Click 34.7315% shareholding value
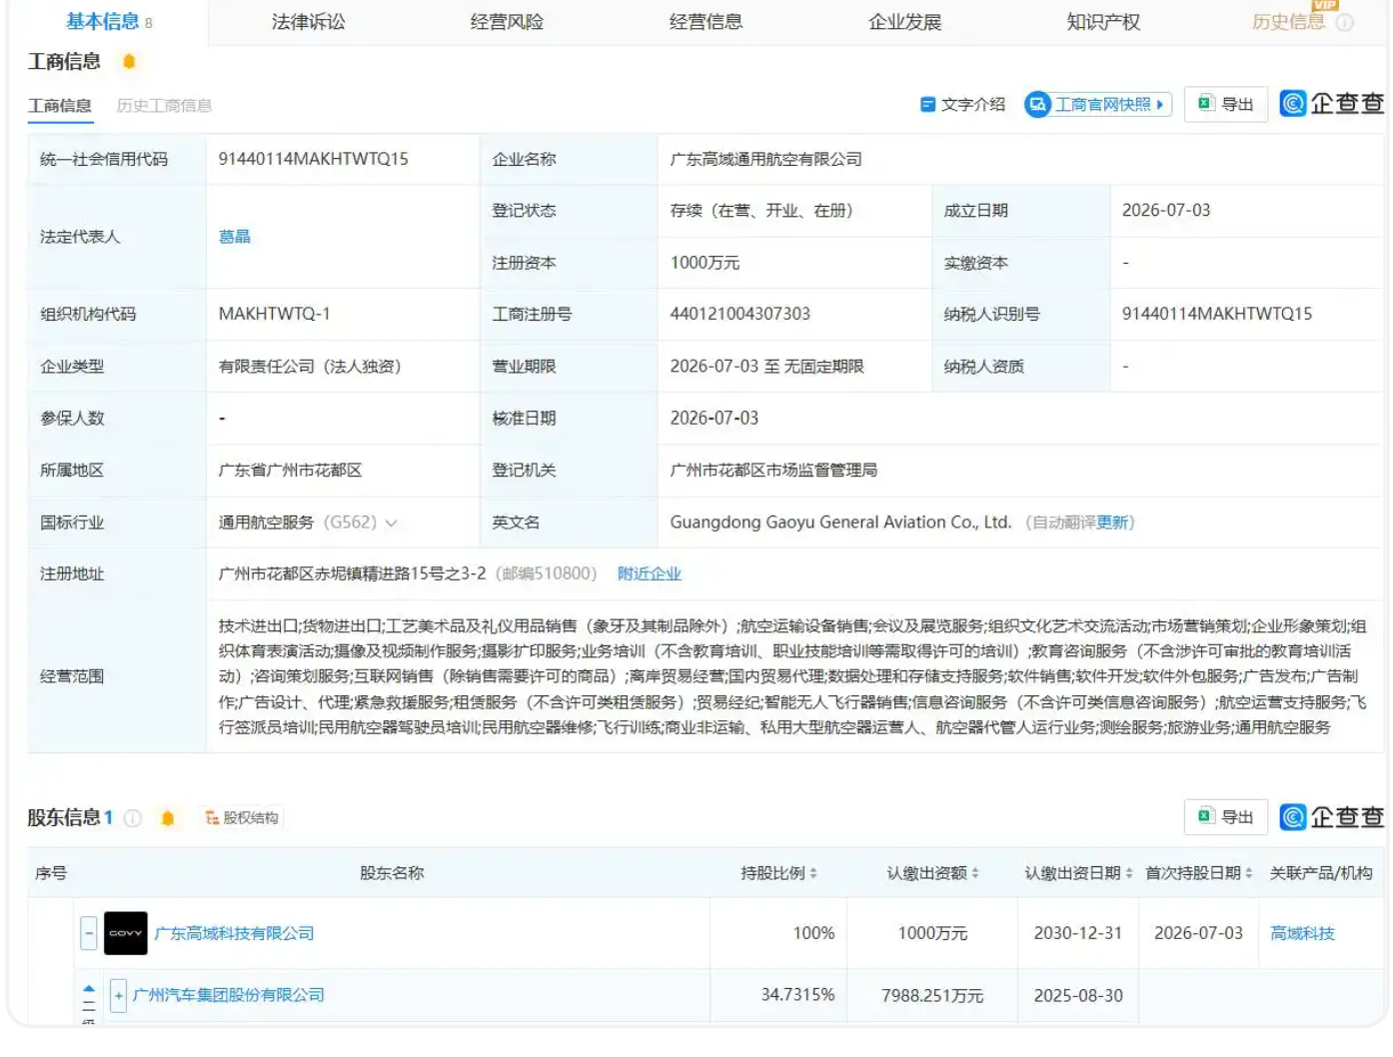The height and width of the screenshot is (1057, 1393). coord(797,995)
